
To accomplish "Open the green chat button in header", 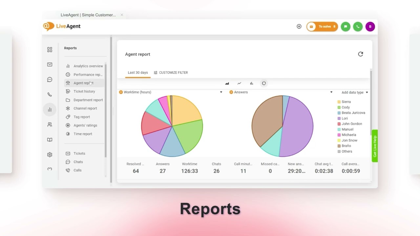I will coord(346,27).
